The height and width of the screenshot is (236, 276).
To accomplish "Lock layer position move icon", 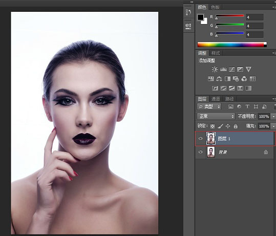I will tap(228, 126).
